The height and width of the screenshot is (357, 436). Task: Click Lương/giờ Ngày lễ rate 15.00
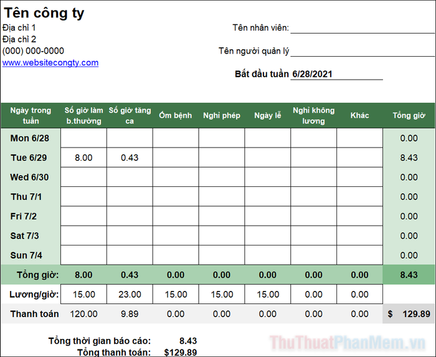267,294
